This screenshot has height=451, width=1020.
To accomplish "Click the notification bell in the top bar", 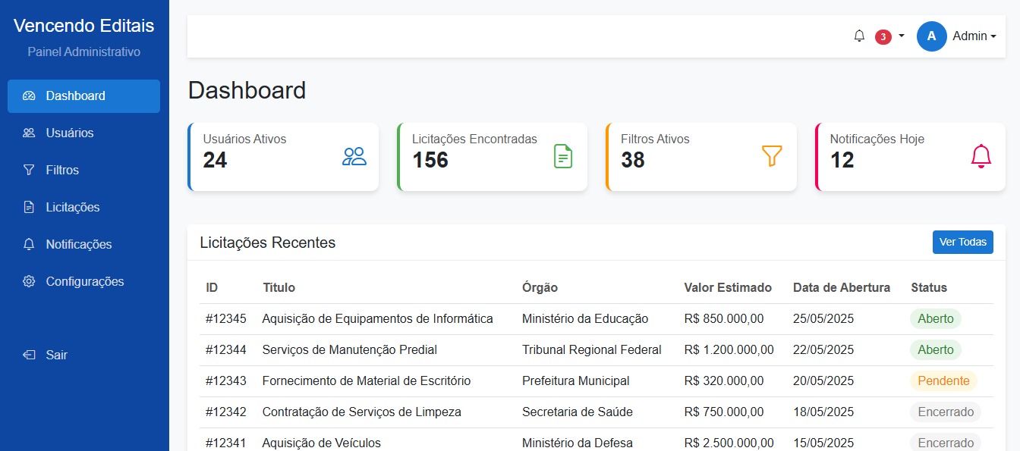I will 858,36.
